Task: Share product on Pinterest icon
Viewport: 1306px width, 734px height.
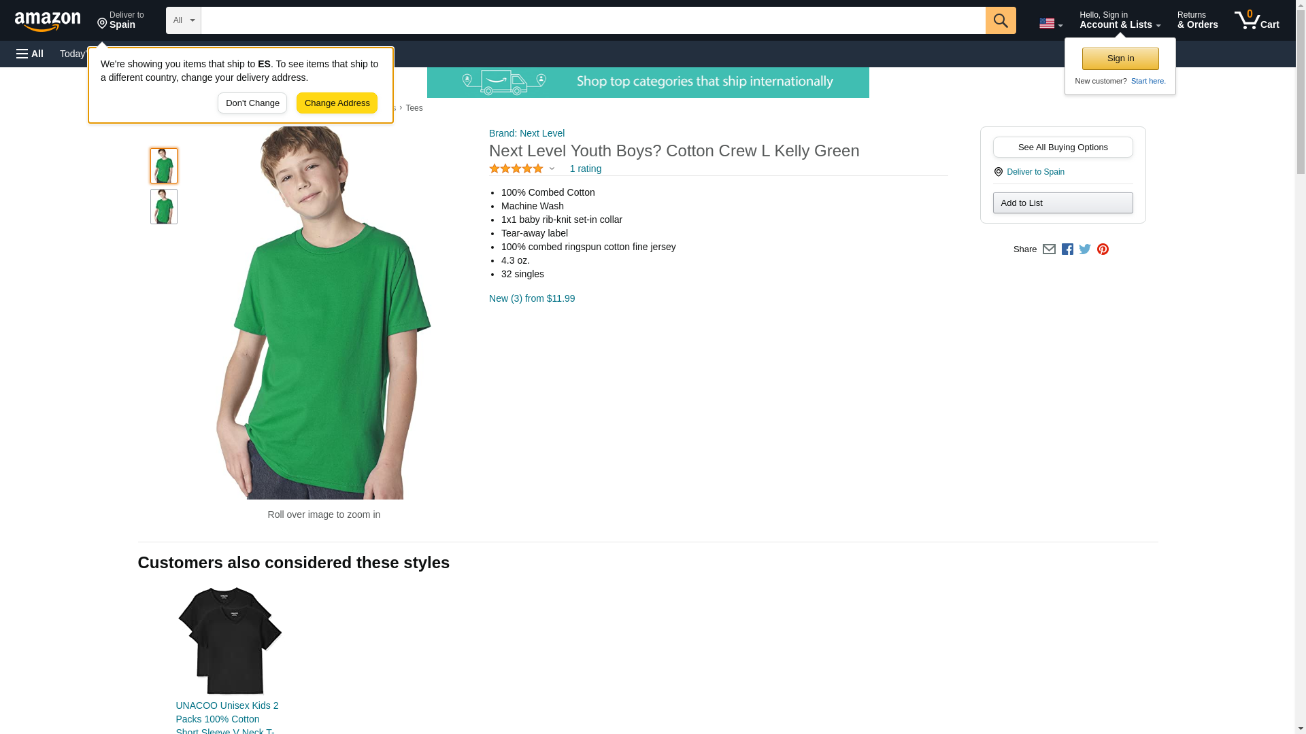Action: click(x=1103, y=249)
